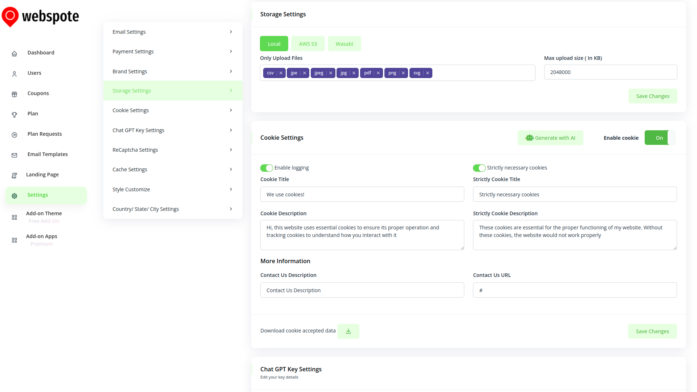Toggle Enable logging switch

pyautogui.click(x=266, y=168)
